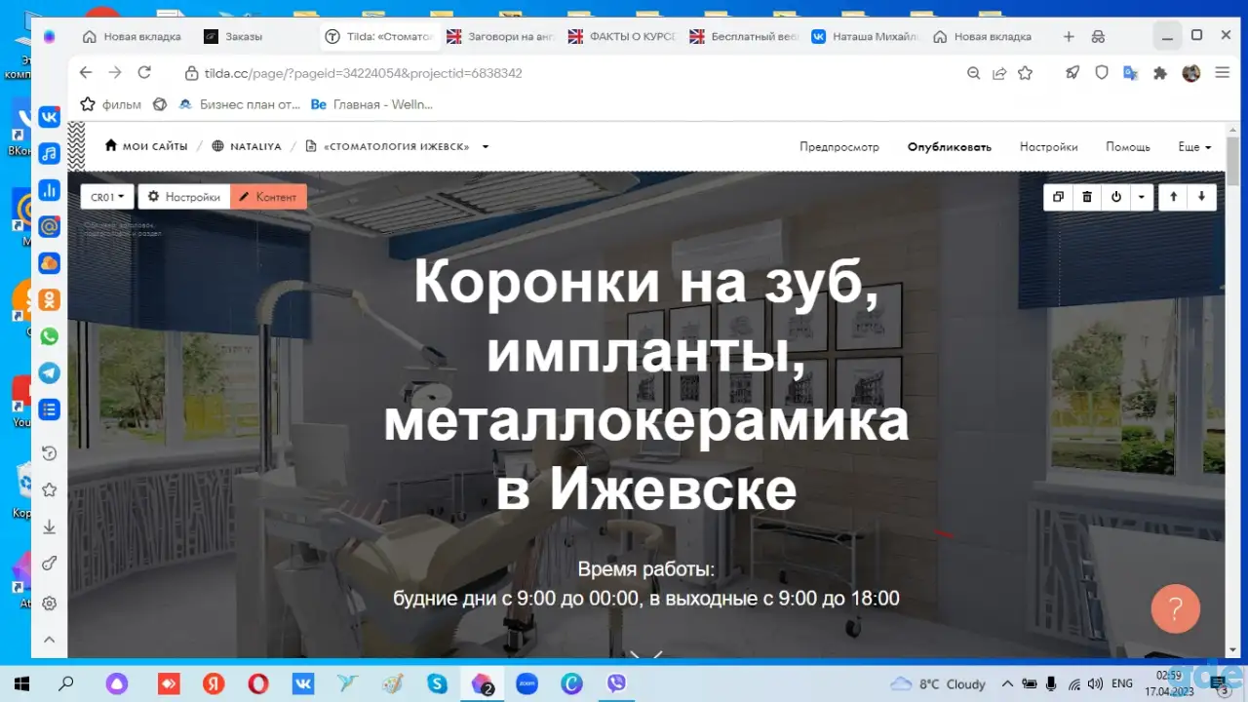Click the rocket turbo icon
Image resolution: width=1248 pixels, height=702 pixels.
pyautogui.click(x=1072, y=73)
